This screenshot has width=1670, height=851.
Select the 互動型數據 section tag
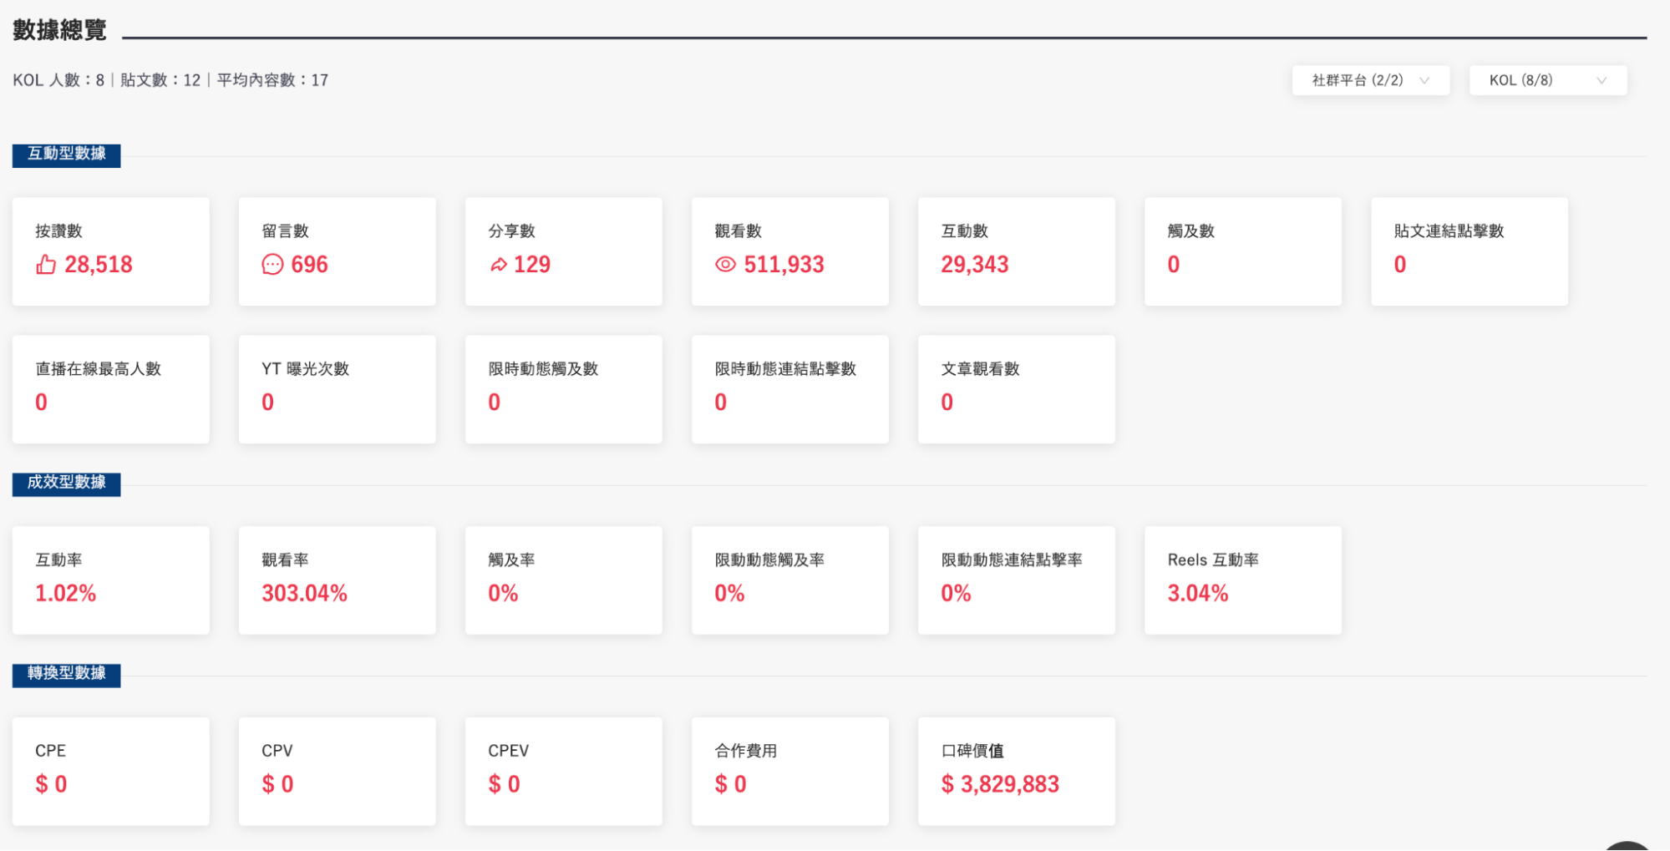pyautogui.click(x=66, y=154)
